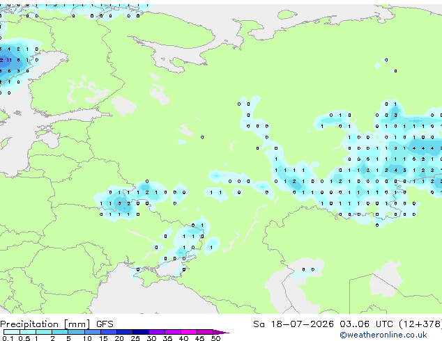Click the '25' legend scale label
This screenshot has height=341, width=442.
tap(135, 338)
